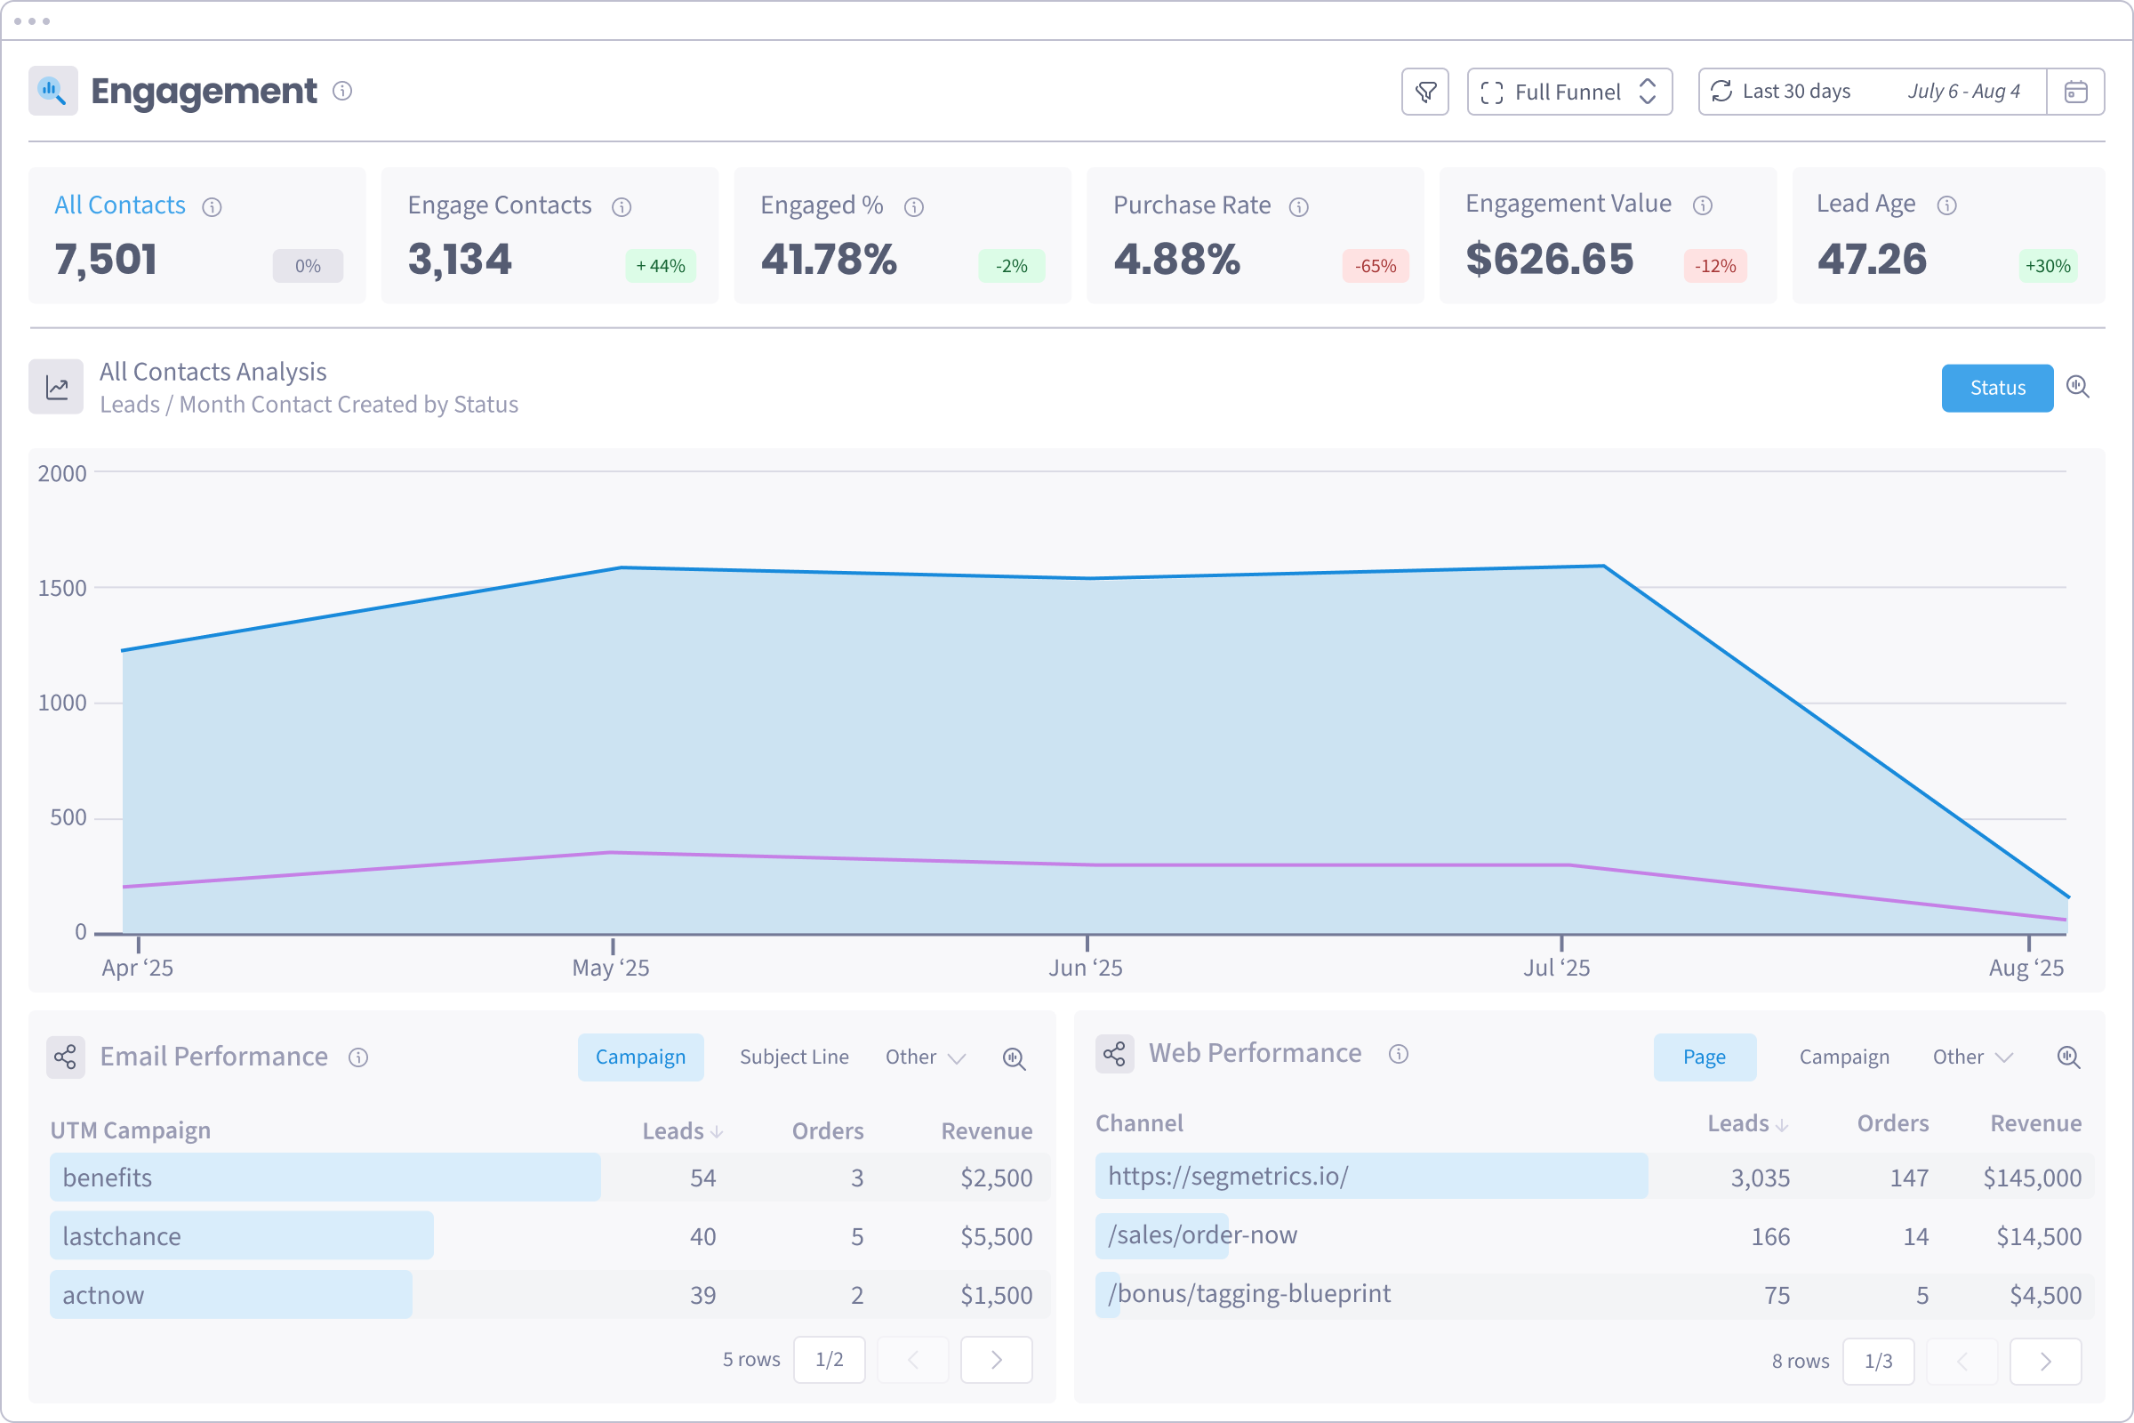Go to next page of the Email table

pos(995,1360)
